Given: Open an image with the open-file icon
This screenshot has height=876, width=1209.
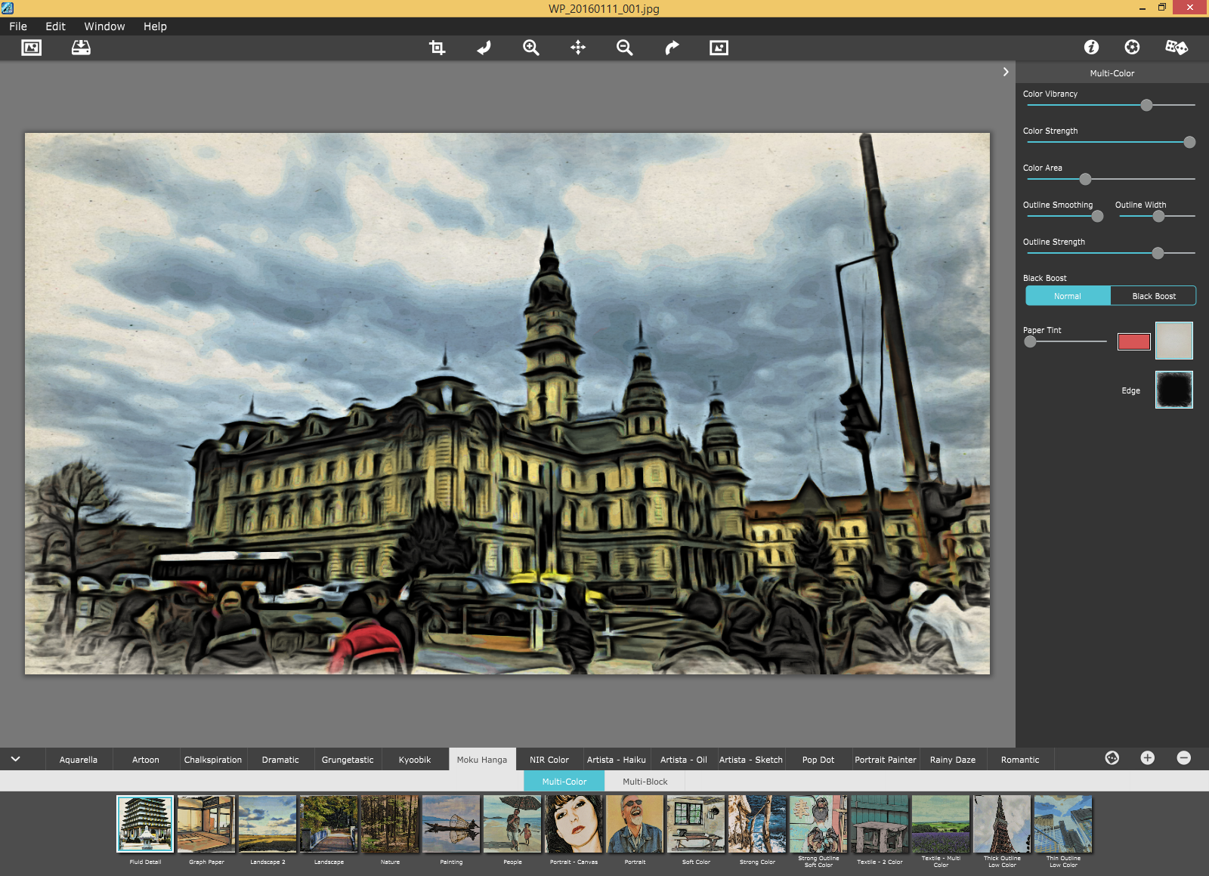Looking at the screenshot, I should click(32, 48).
